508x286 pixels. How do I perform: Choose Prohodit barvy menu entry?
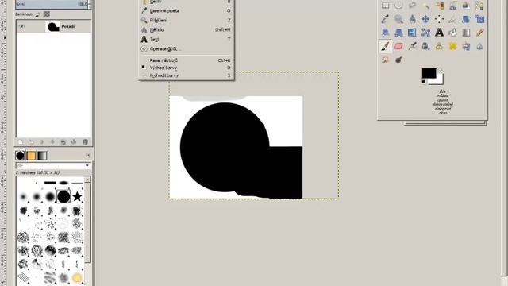click(187, 75)
